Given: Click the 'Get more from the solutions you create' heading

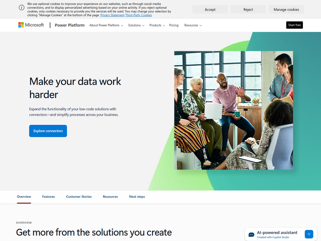Looking at the screenshot, I should pos(94,233).
